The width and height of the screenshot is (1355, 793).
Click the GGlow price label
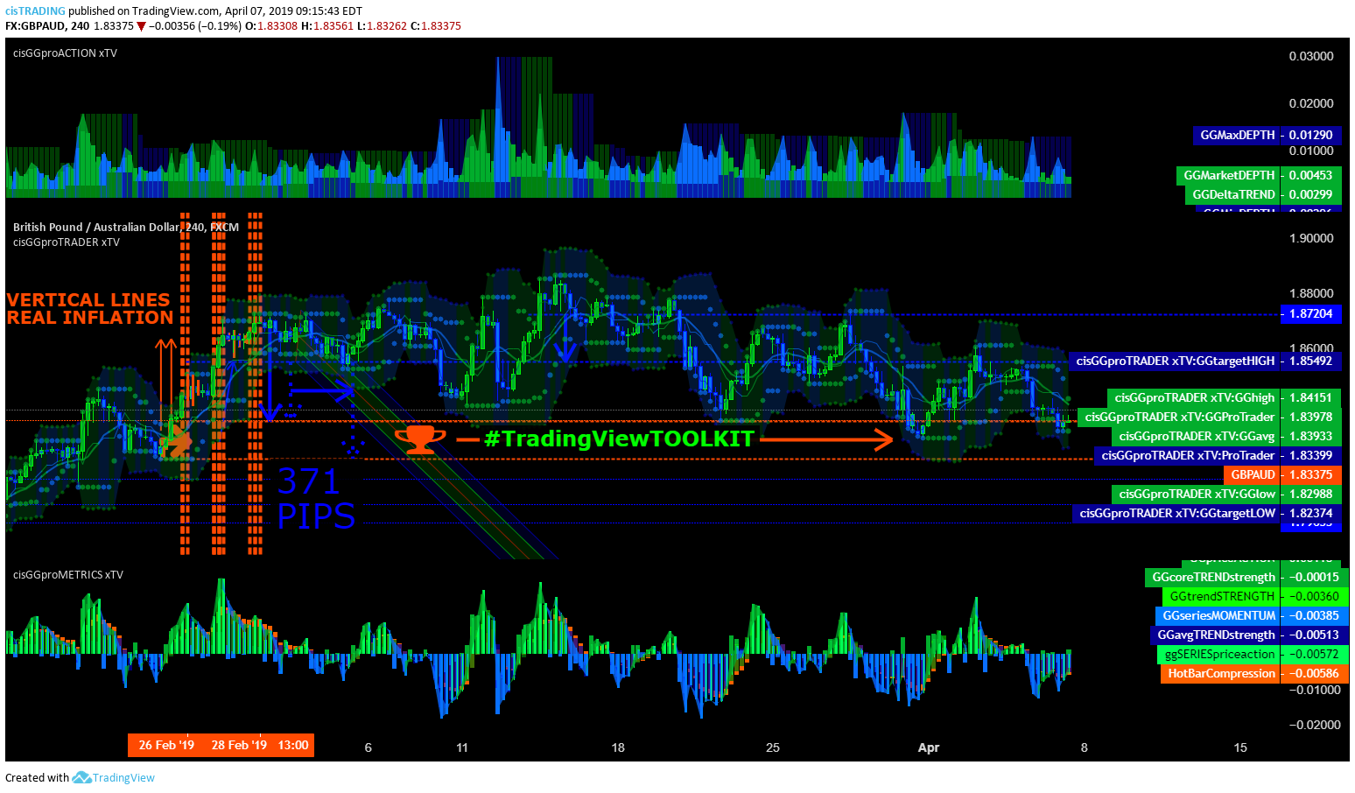tap(1196, 494)
